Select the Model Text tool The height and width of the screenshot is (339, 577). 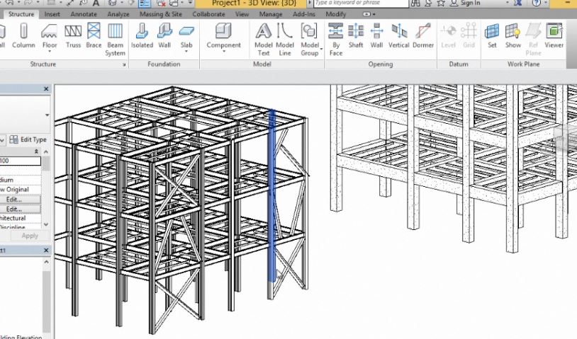[x=264, y=39]
